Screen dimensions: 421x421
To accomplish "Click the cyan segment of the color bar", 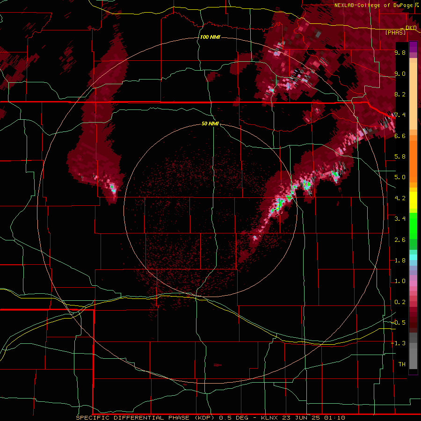I will 413,257.
